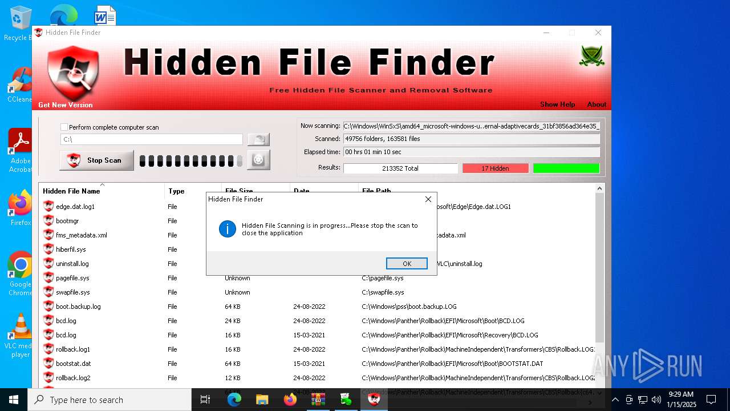730x411 pixels.
Task: Open Firefox from the taskbar
Action: [290, 400]
